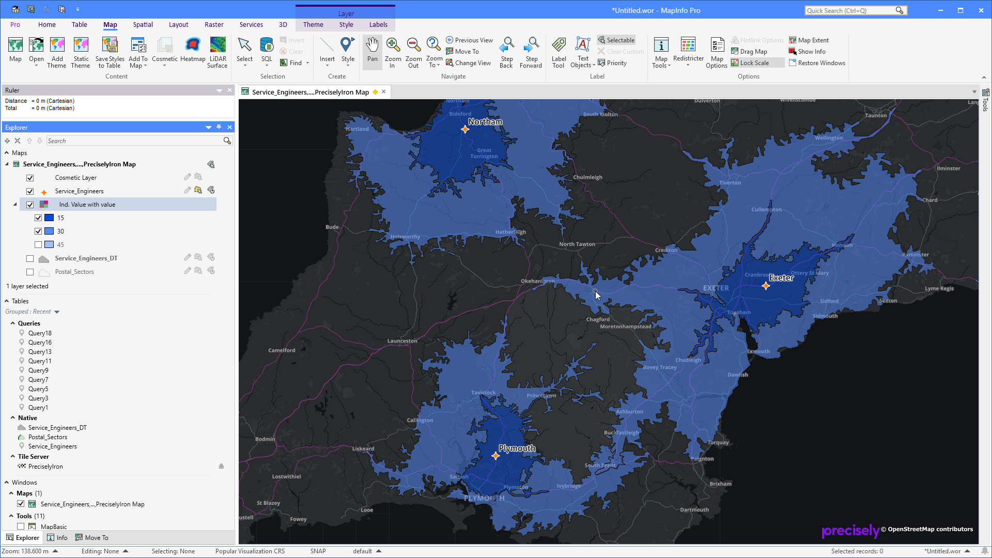
Task: Click the Drag Map button
Action: (x=749, y=52)
